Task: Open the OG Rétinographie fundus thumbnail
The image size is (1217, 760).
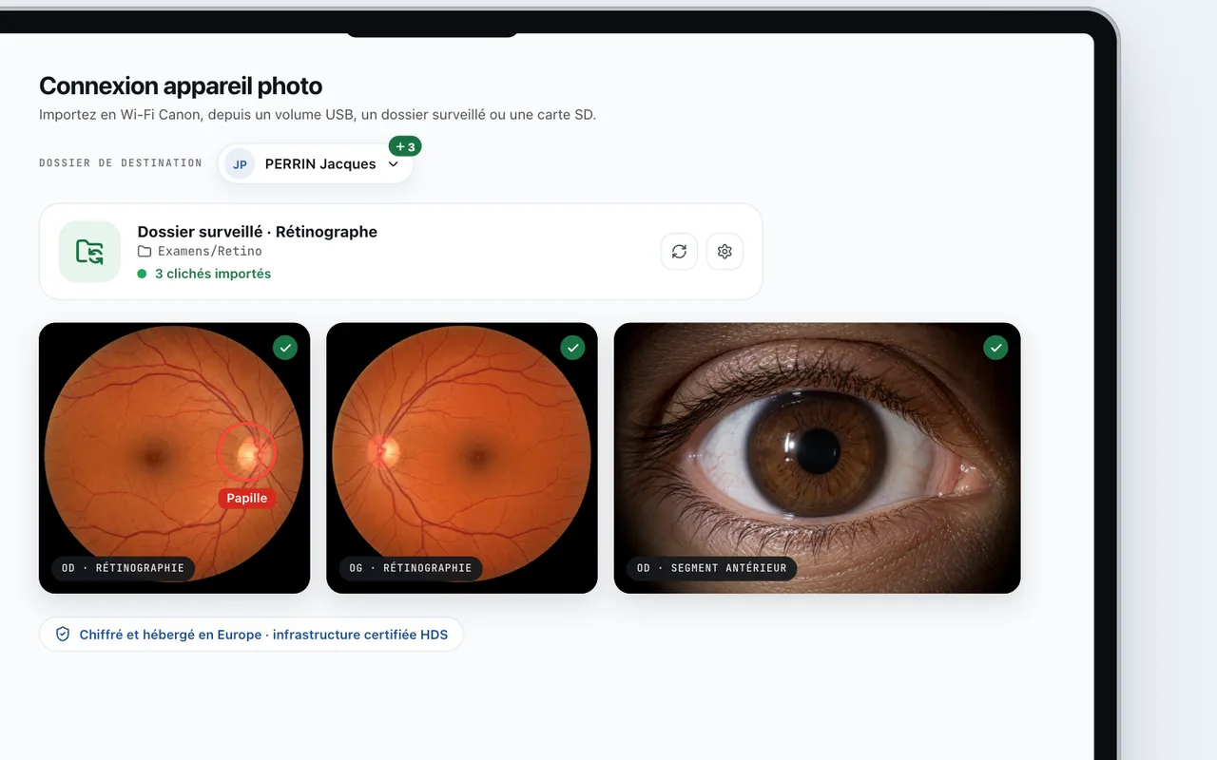Action: click(x=462, y=458)
